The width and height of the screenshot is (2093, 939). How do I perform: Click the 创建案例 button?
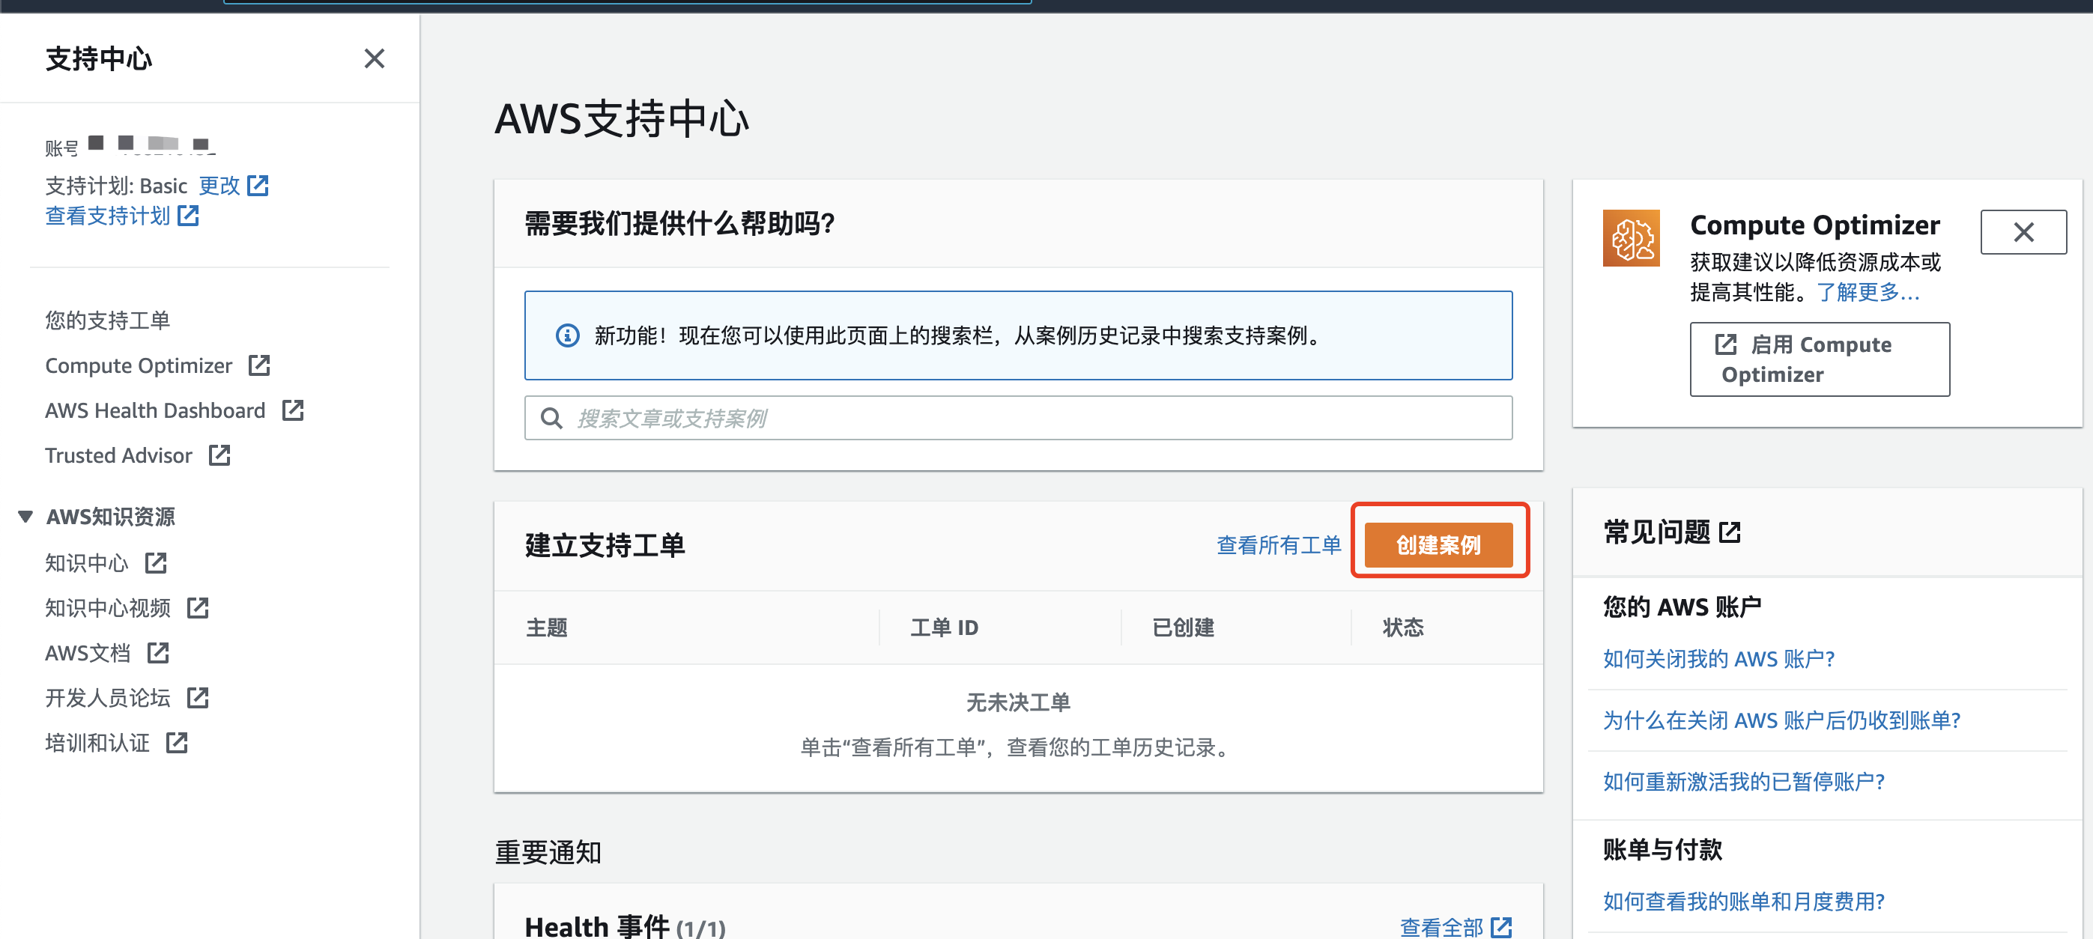click(x=1438, y=545)
